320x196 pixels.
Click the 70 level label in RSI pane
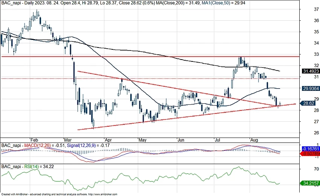coord(317,169)
